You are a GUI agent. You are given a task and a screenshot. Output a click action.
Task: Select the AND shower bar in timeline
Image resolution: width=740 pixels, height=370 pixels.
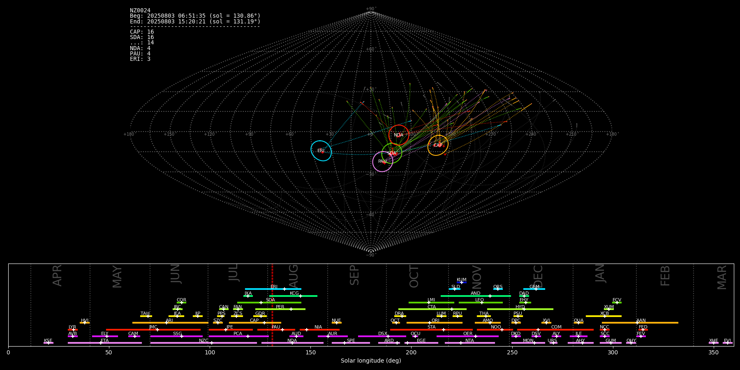coord(476,296)
